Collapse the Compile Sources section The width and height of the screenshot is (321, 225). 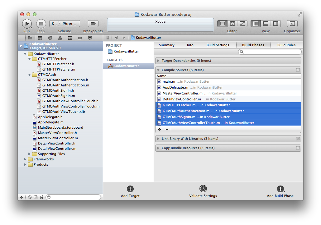point(158,70)
